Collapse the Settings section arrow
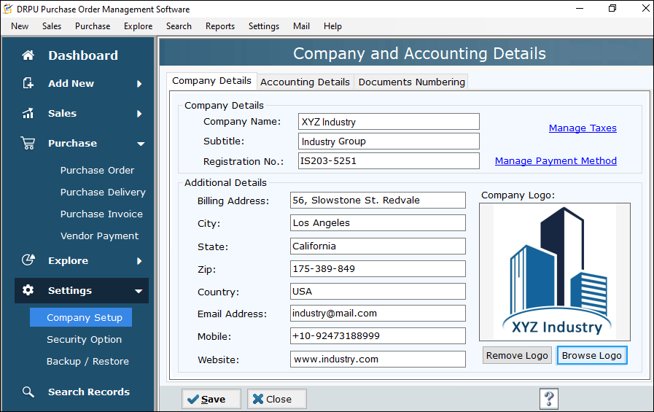 (x=139, y=291)
